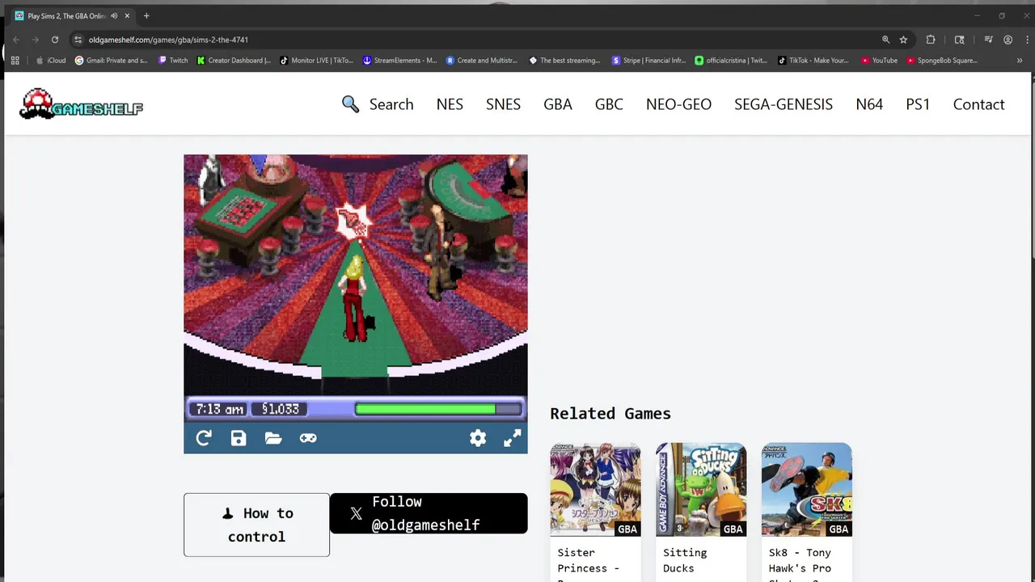Go to GBC games section
1035x582 pixels.
(609, 104)
